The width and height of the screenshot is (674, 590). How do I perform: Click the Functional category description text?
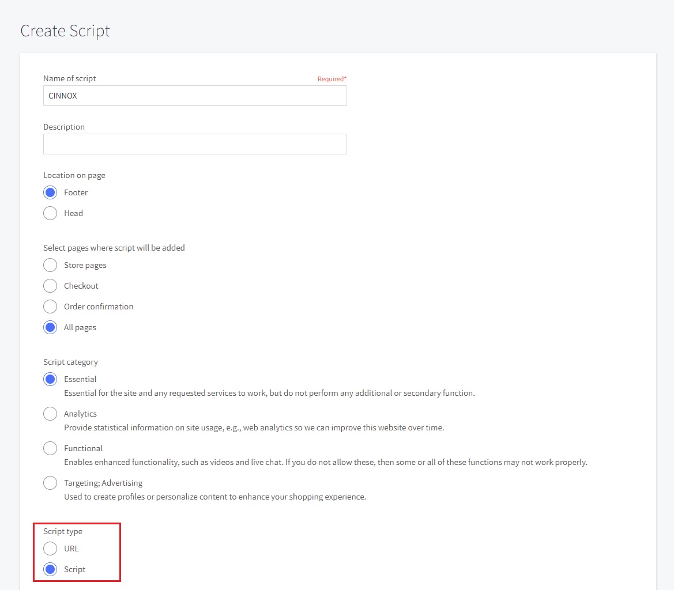tap(325, 462)
